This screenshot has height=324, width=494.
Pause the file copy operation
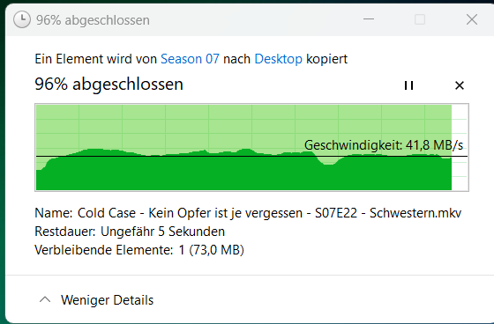click(x=408, y=85)
